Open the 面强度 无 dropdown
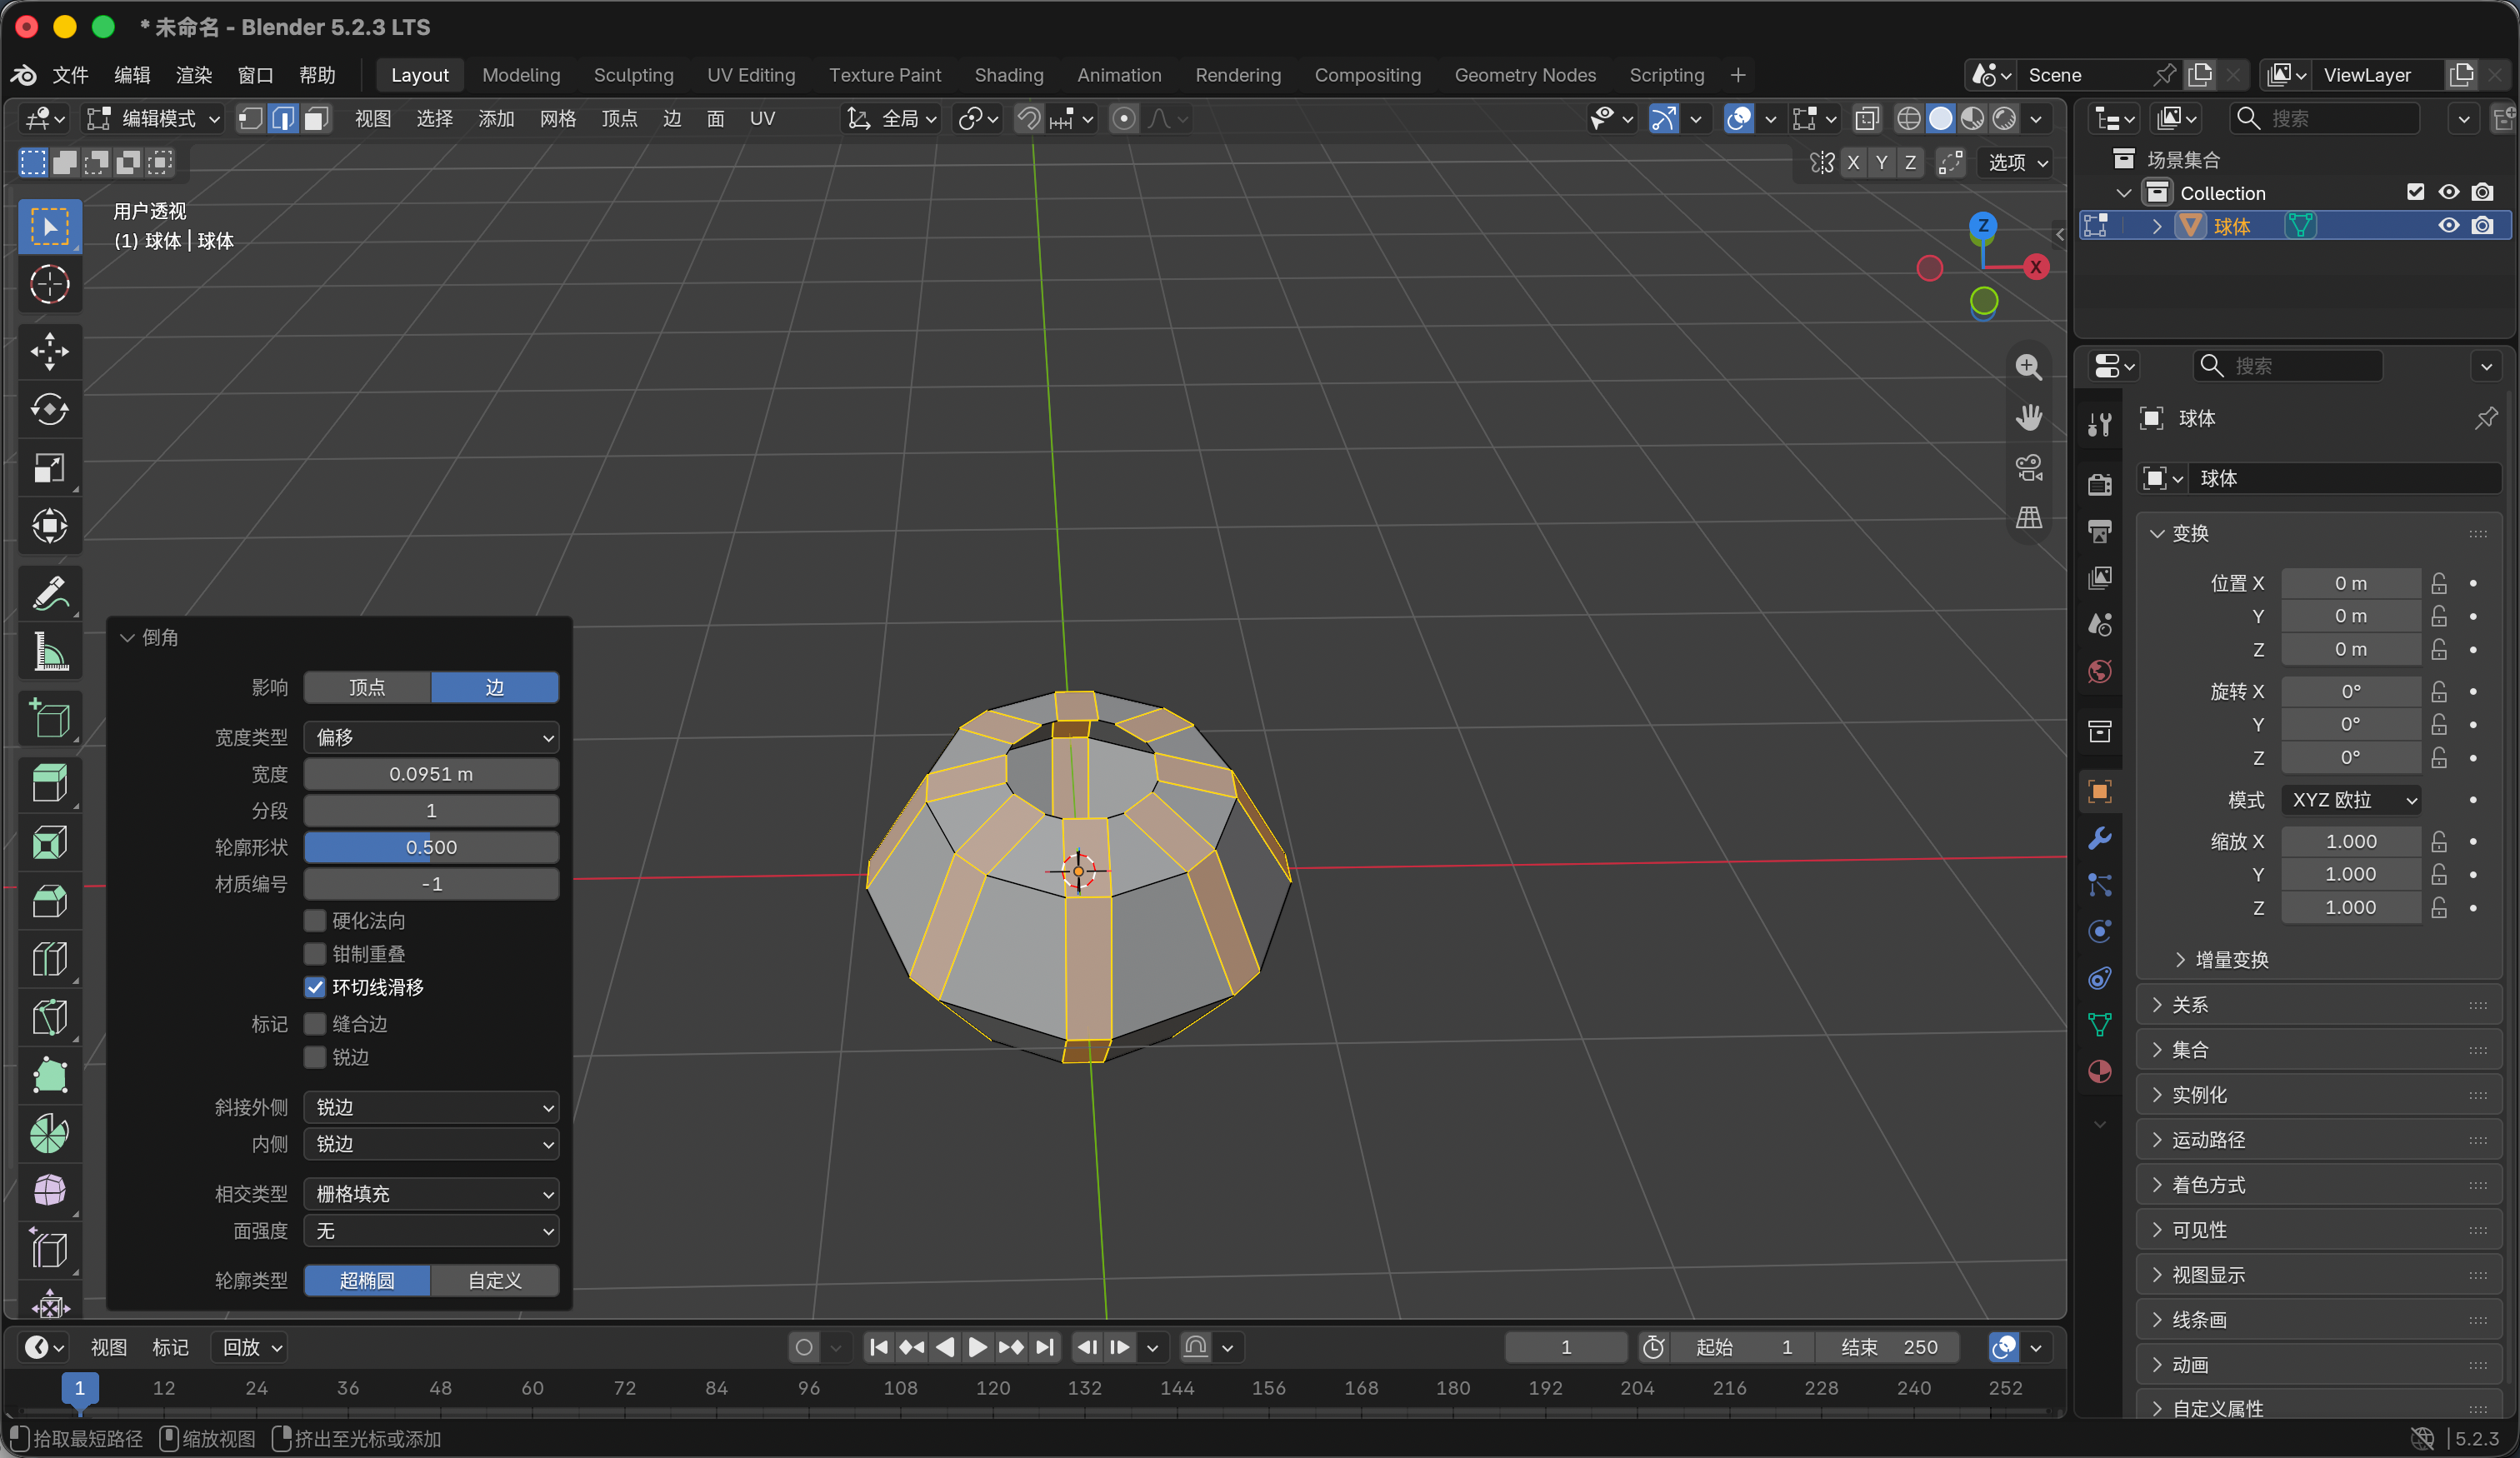2520x1458 pixels. pos(431,1231)
